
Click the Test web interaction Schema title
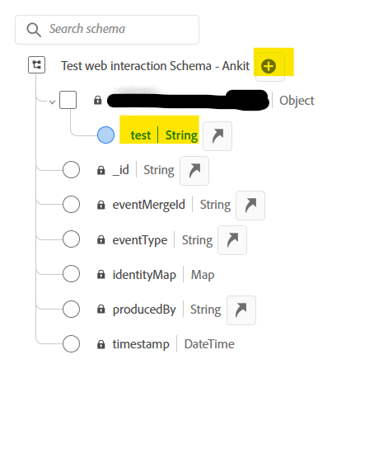pos(155,66)
